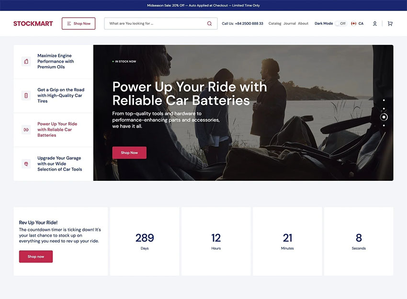Open the Catalog menu item
Screen dimensions: 407x299
coord(274,23)
